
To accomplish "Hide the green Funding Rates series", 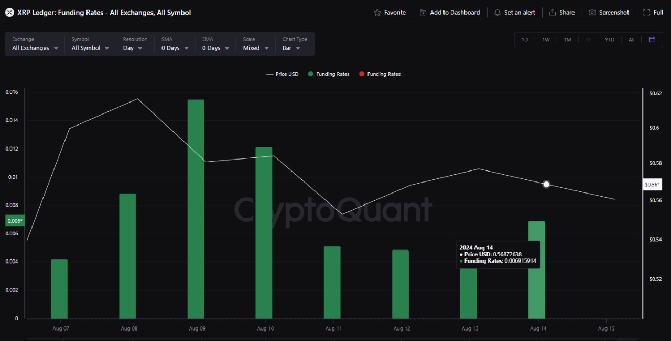I will click(x=329, y=74).
